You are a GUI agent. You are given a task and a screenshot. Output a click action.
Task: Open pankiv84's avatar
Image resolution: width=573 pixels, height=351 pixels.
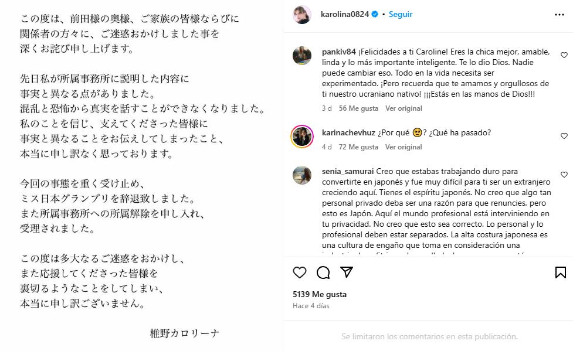tap(302, 55)
